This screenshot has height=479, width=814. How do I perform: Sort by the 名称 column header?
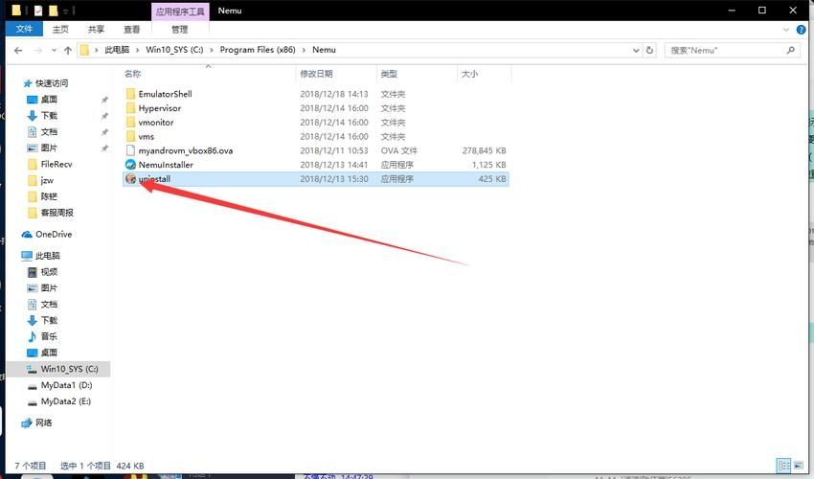132,74
